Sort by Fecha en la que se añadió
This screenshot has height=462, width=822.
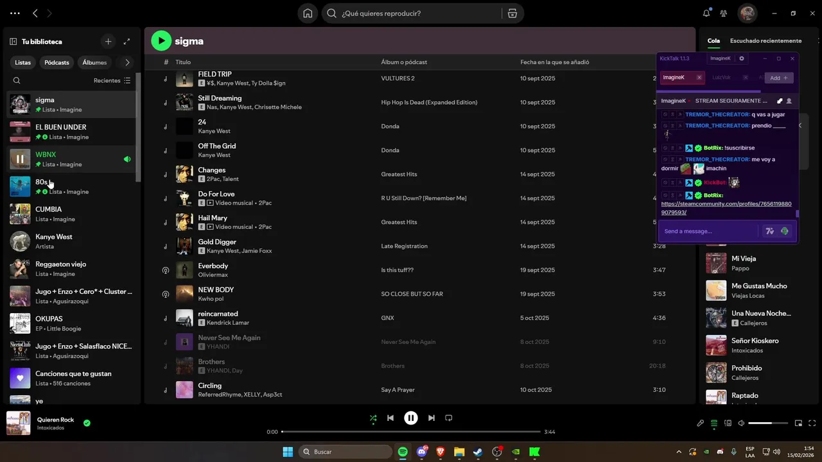(555, 62)
